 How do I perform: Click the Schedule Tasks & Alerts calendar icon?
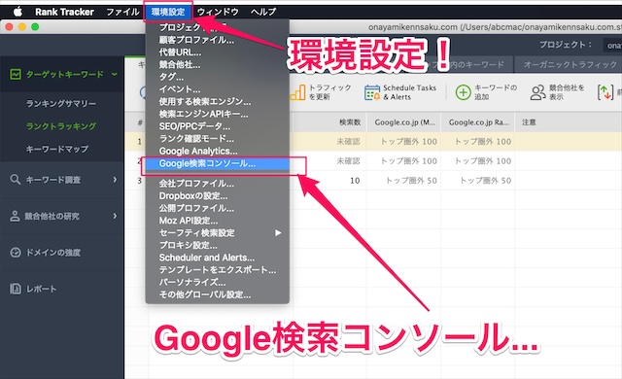coord(372,92)
